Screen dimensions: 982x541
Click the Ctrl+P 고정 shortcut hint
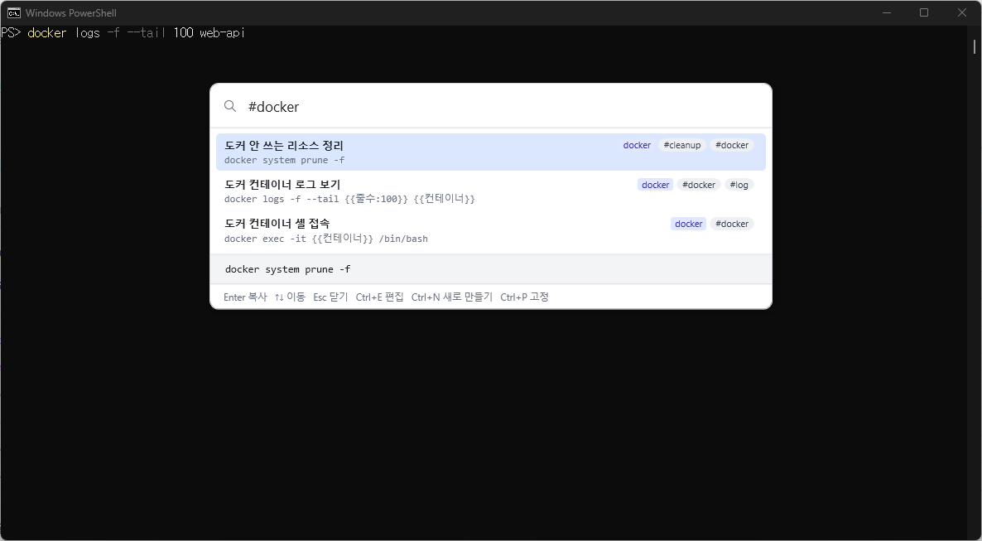coord(524,297)
